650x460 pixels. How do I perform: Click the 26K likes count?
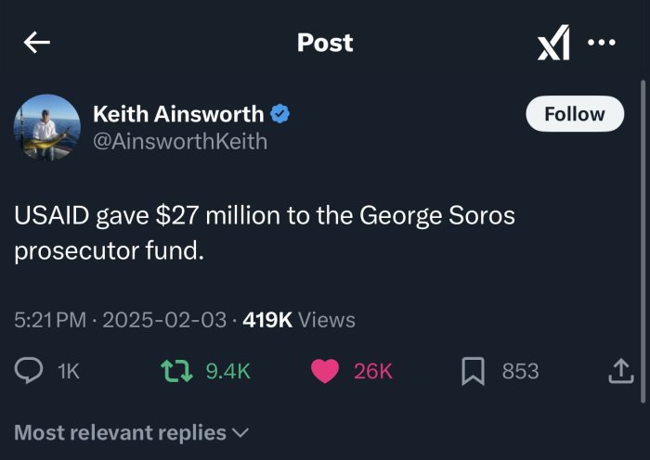point(373,371)
